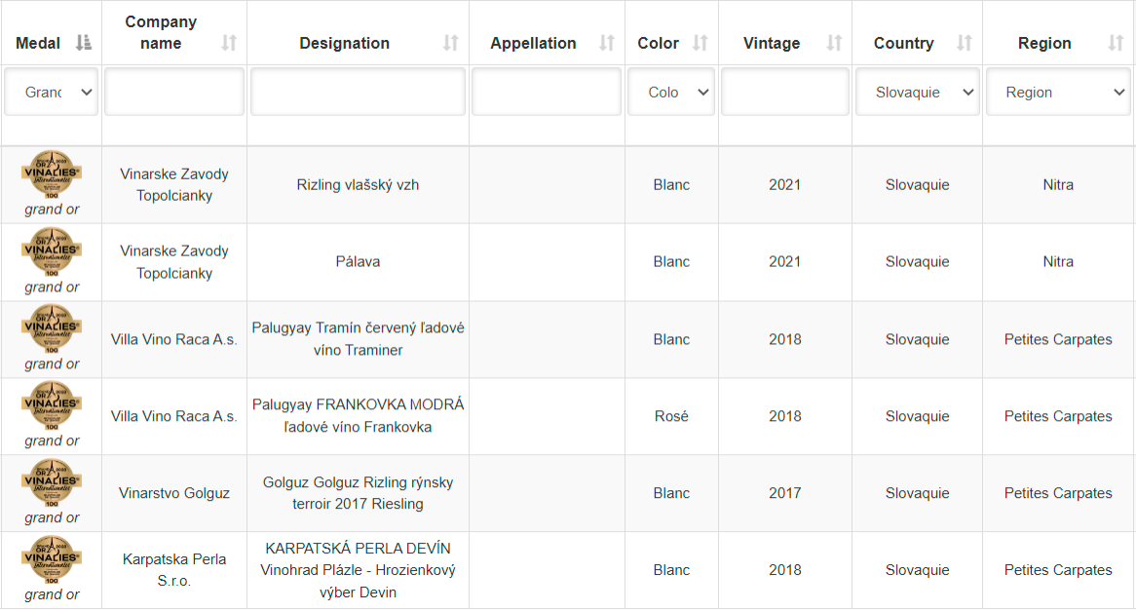1136x611 pixels.
Task: Sort by Region arrows icon
Action: point(1116,43)
